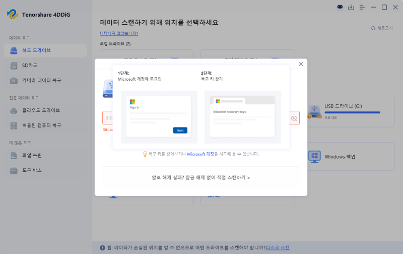
Task: Click the BitLocker recovery keys illustration
Action: pos(243,117)
